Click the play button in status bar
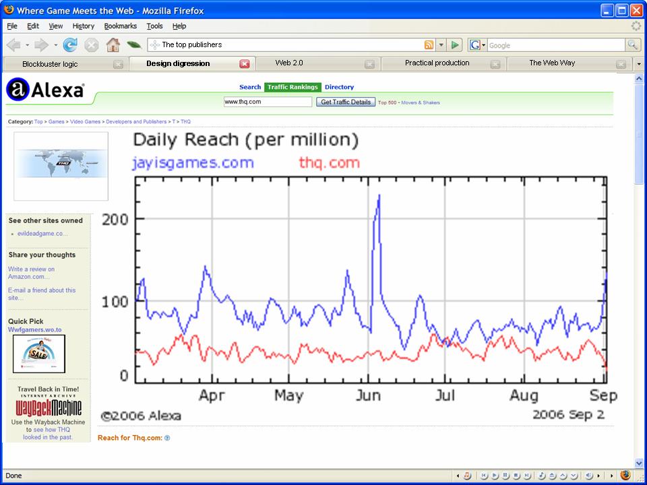This screenshot has height=485, width=647. click(494, 476)
